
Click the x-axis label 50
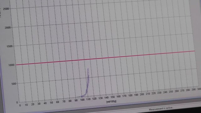coord(52,103)
